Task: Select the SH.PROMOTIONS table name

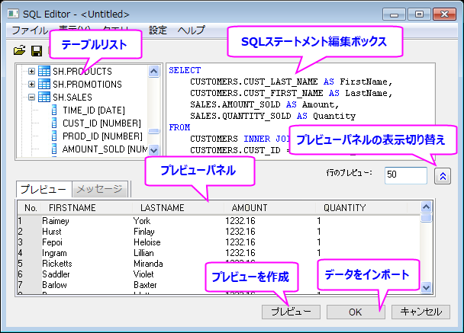Action: pyautogui.click(x=87, y=85)
